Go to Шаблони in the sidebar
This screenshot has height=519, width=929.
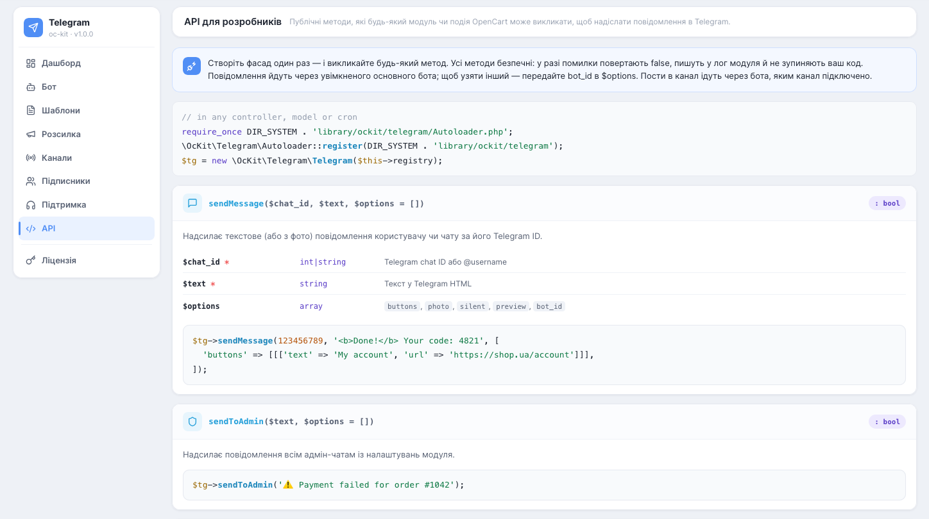[x=87, y=111]
